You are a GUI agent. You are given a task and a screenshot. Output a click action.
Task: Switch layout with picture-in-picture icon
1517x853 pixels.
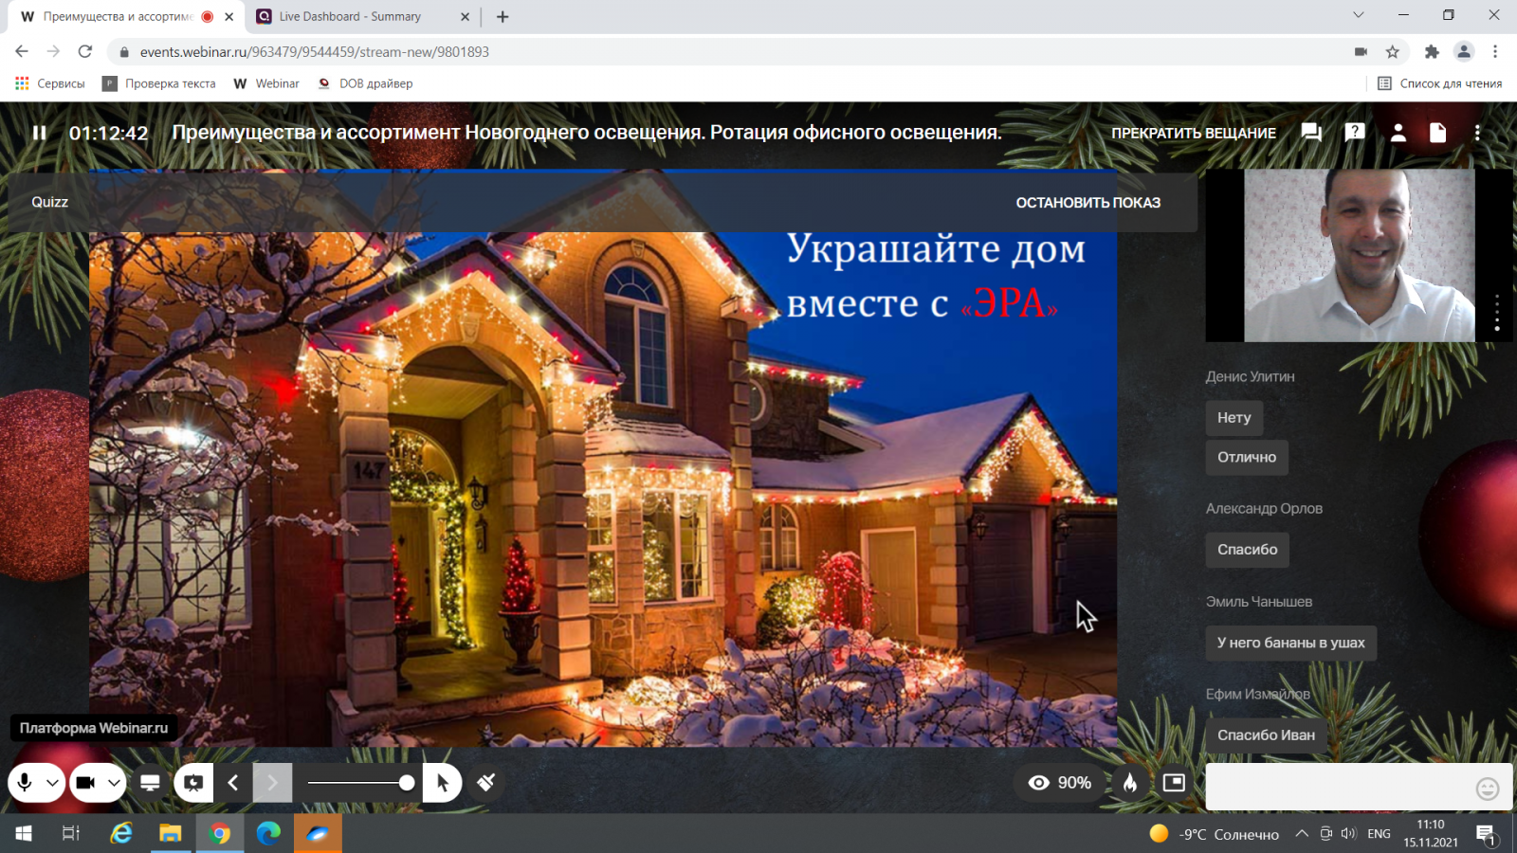[1174, 783]
